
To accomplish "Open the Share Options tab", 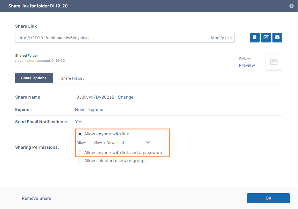I will point(34,78).
